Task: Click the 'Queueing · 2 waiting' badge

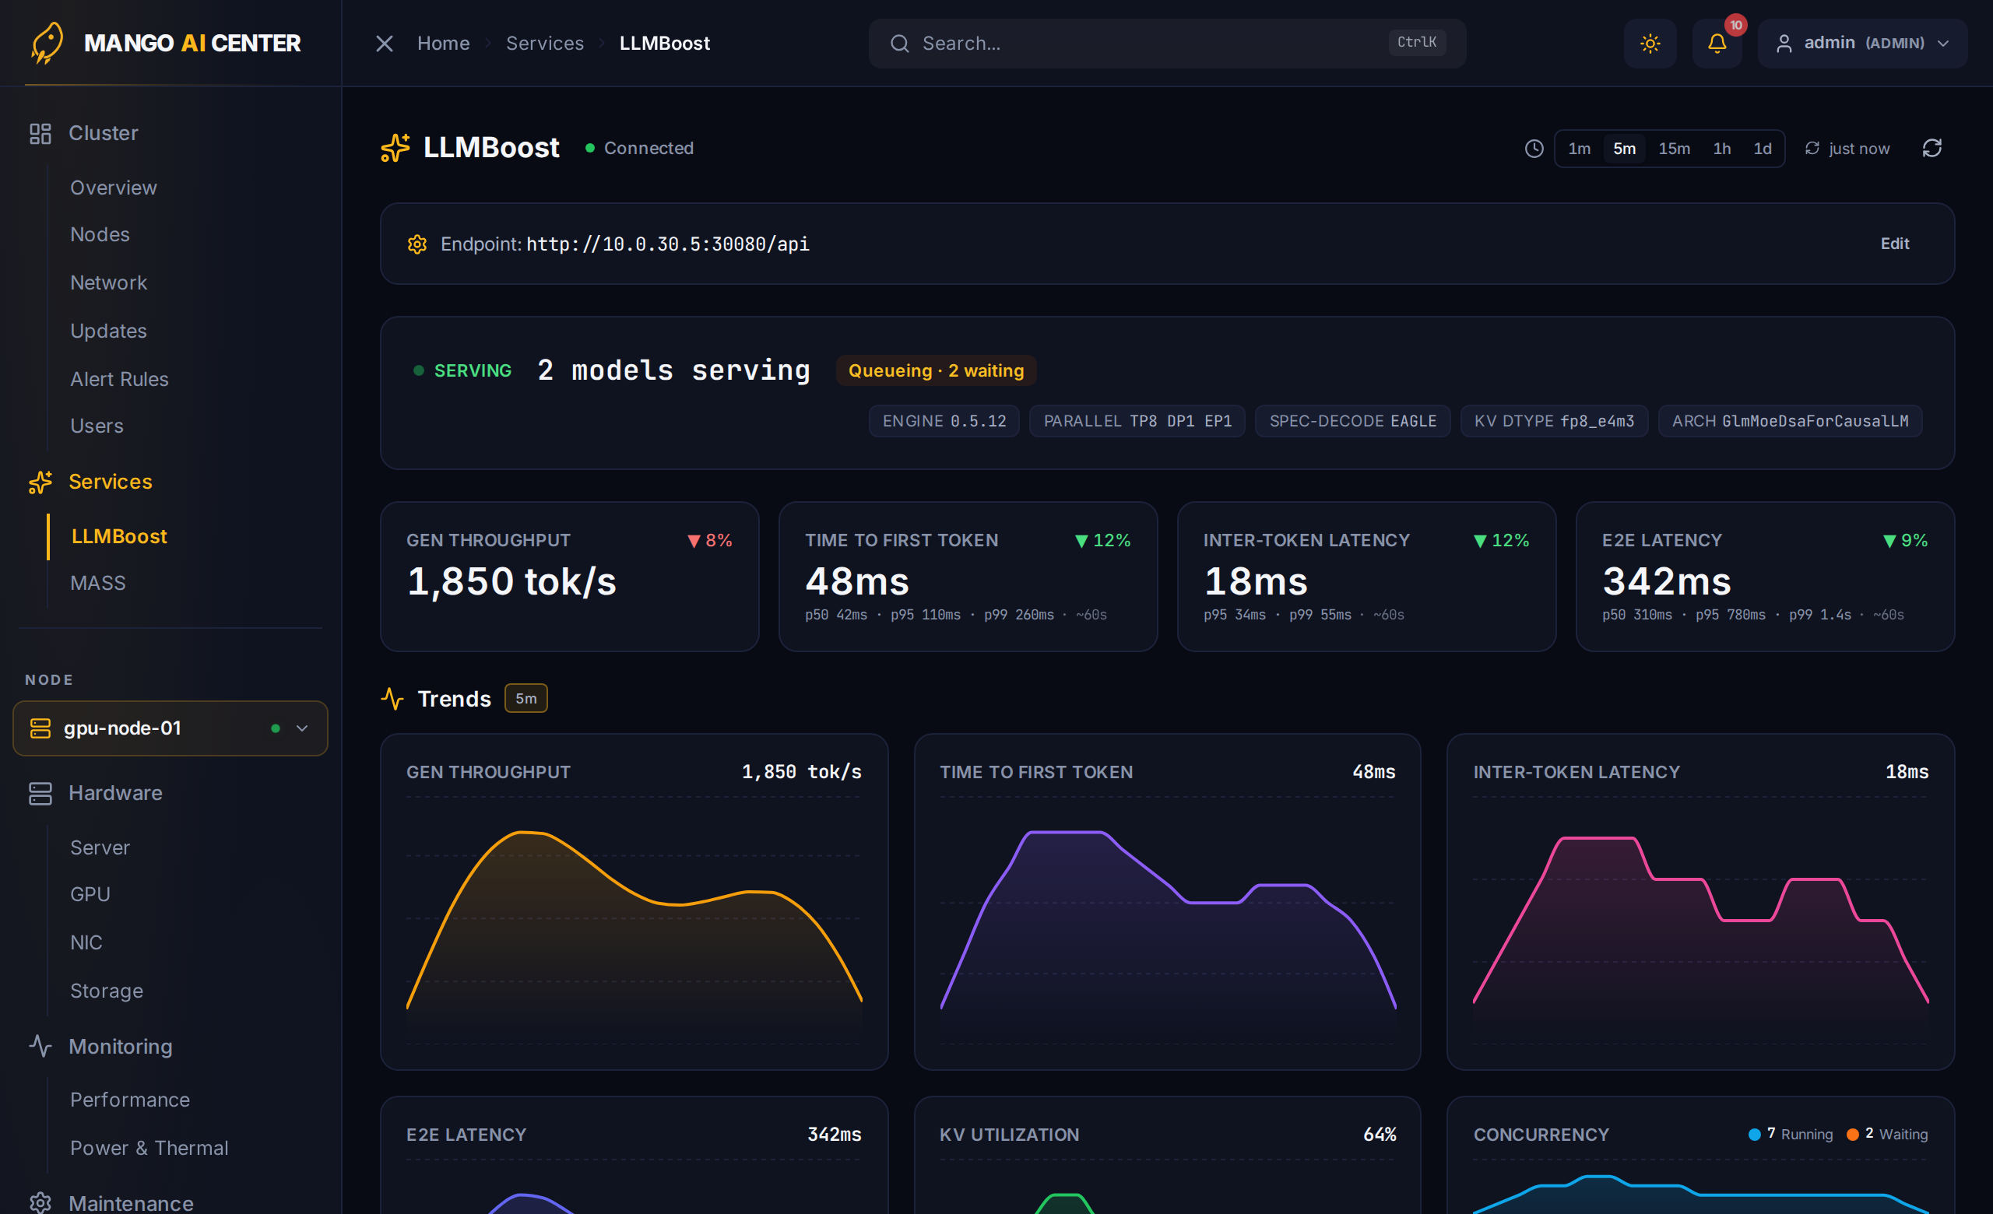Action: pyautogui.click(x=936, y=371)
